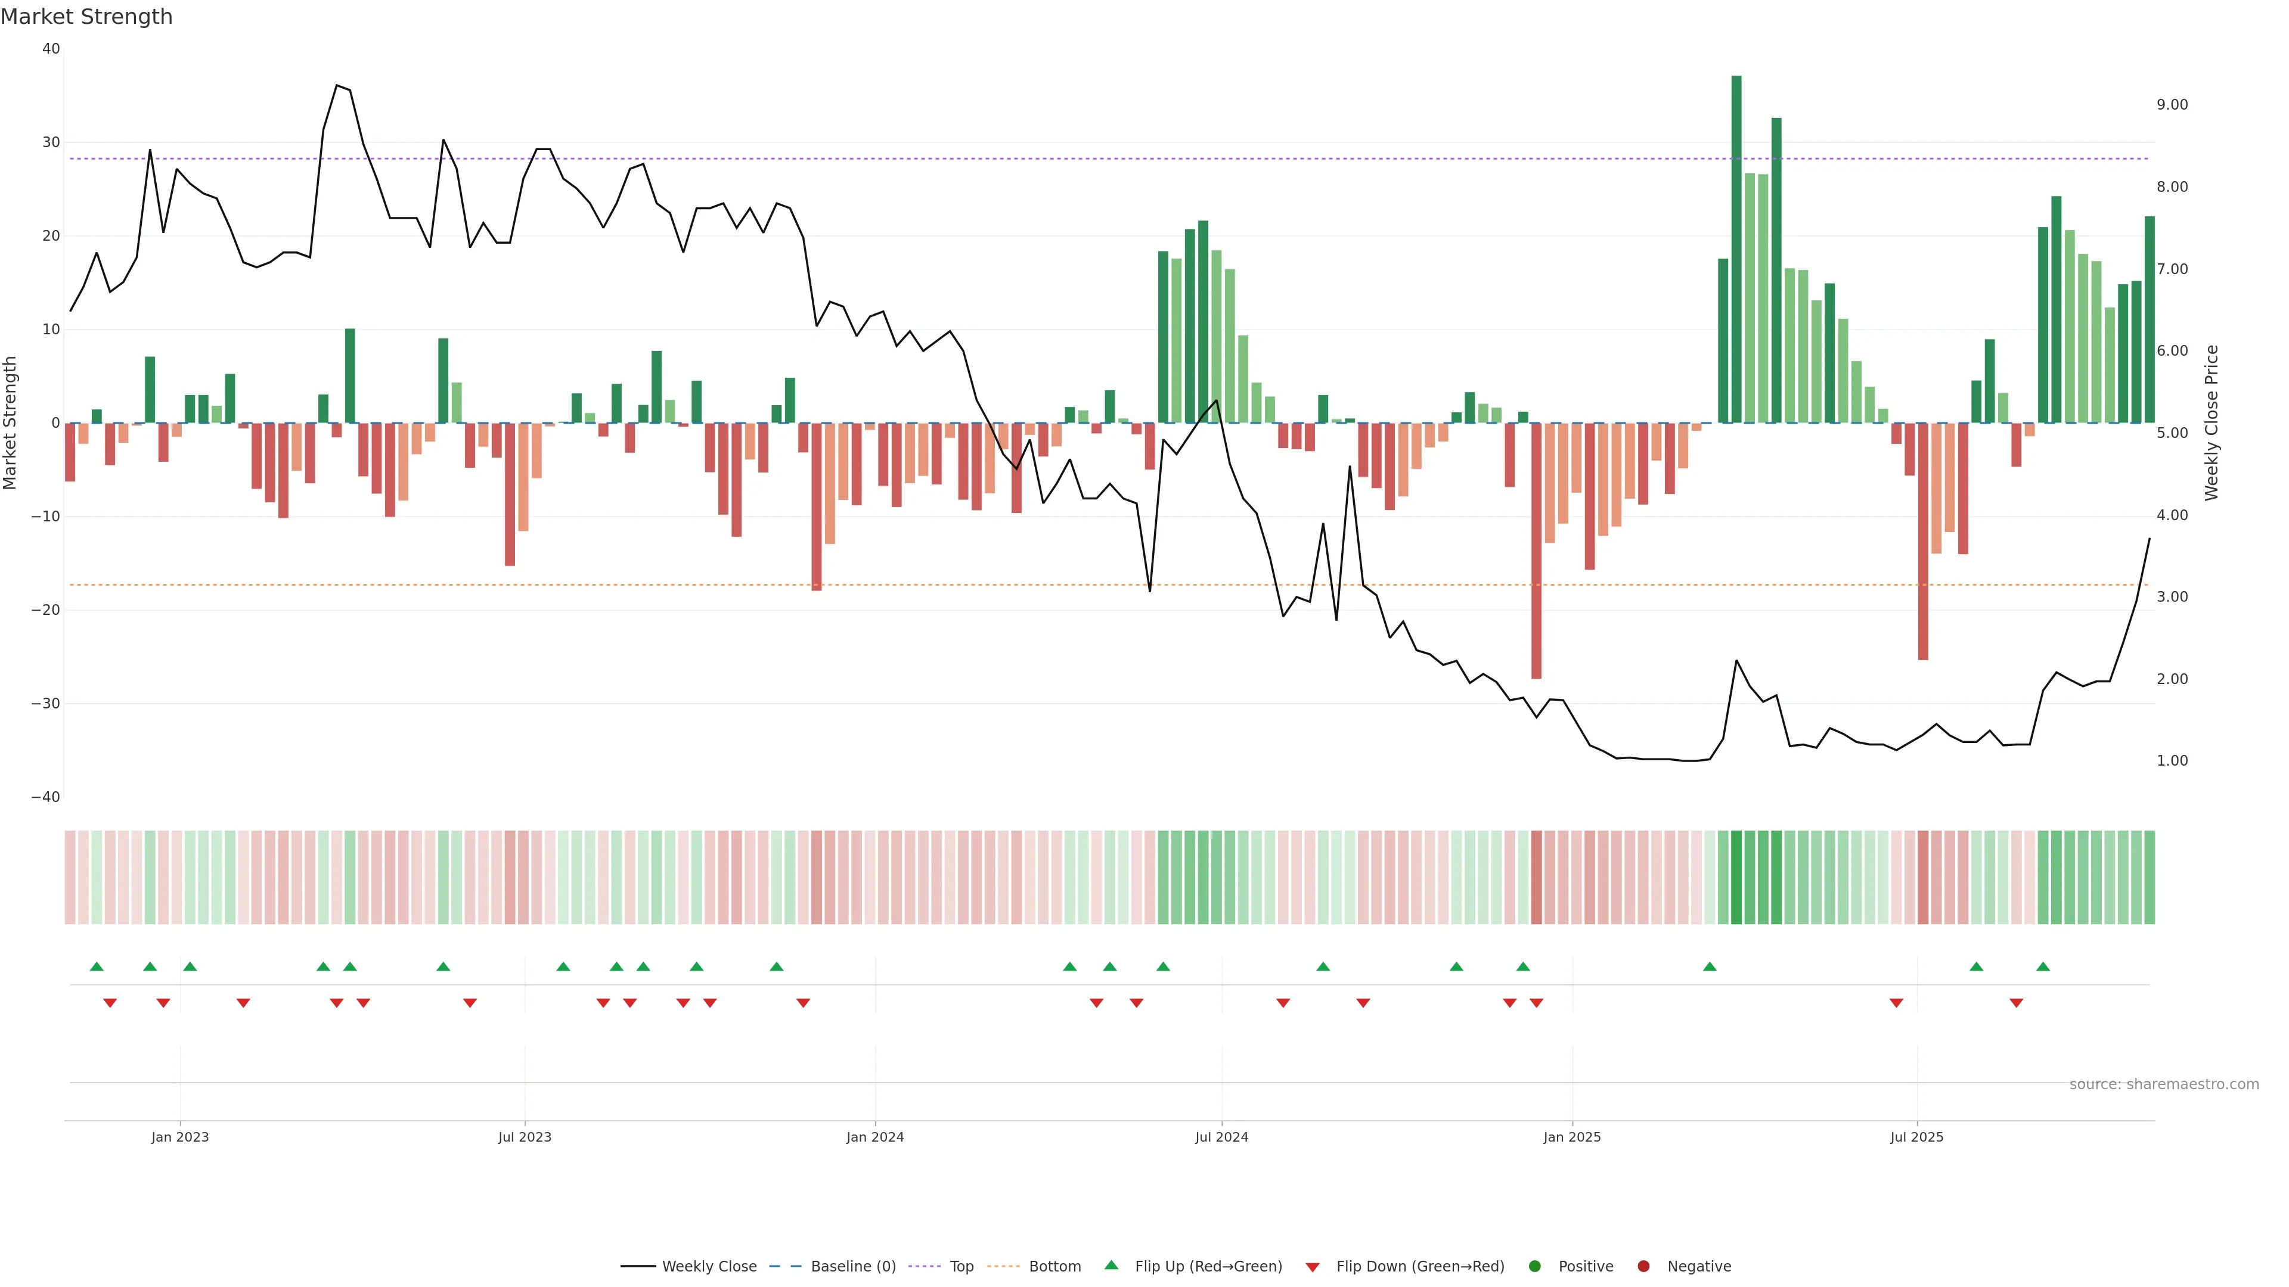Click the Jan 2025 axis label
This screenshot has width=2289, height=1287.
(1572, 1137)
